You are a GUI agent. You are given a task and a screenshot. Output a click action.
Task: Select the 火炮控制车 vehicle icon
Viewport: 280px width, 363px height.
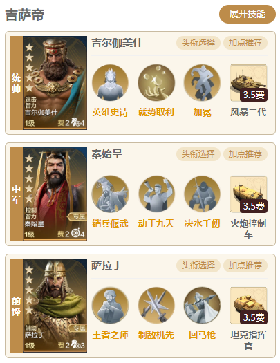coord(248,194)
